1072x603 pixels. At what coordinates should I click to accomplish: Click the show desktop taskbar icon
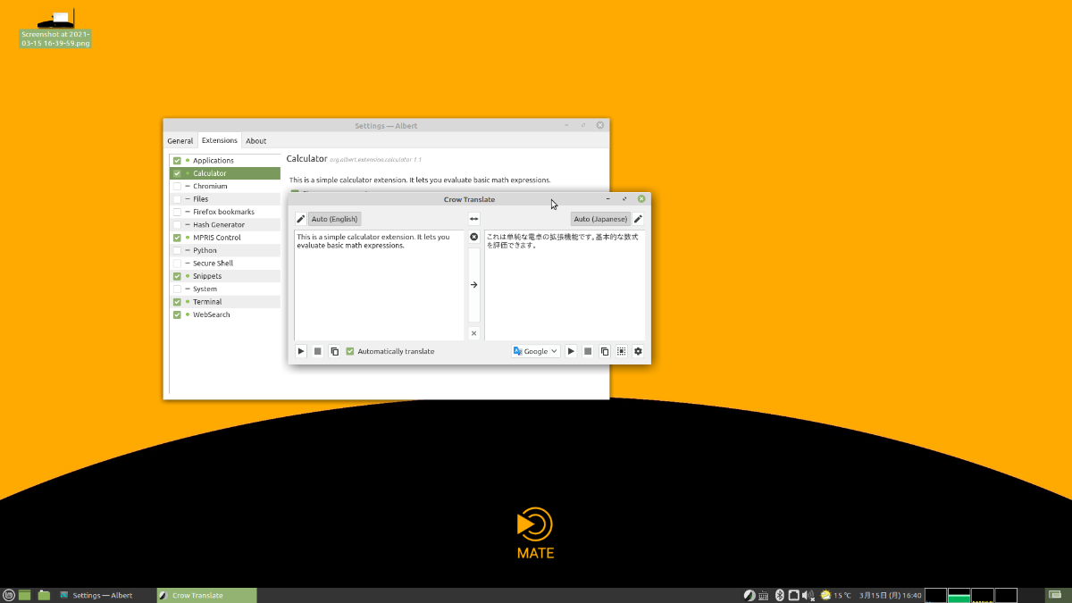25,595
